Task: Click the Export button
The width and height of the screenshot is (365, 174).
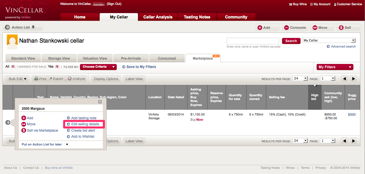Action: pos(56,79)
